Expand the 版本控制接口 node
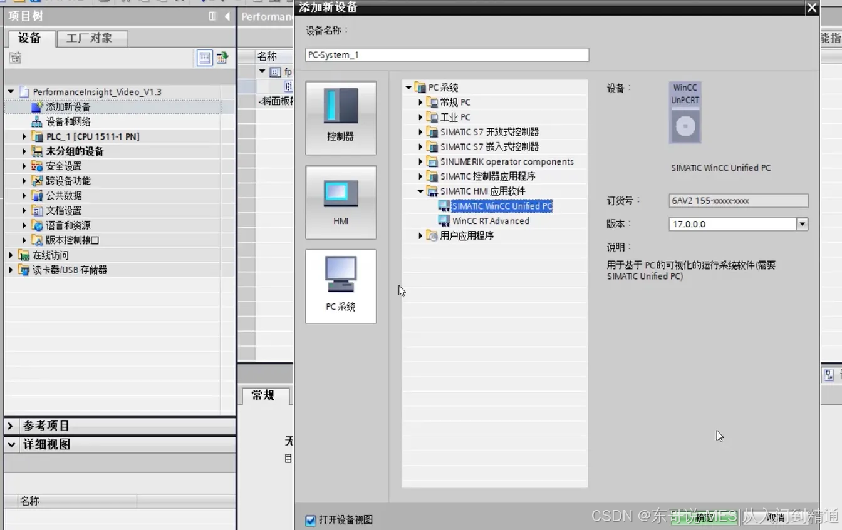842x530 pixels. [24, 240]
